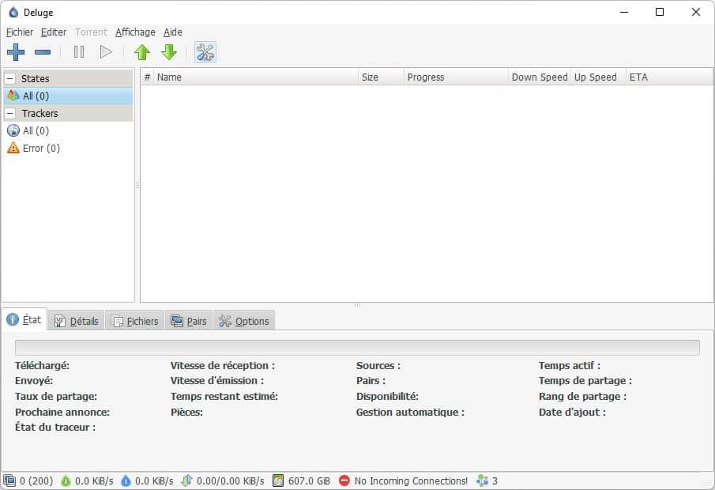This screenshot has width=715, height=490.
Task: Click the État du traceur : label
Action: pos(55,427)
